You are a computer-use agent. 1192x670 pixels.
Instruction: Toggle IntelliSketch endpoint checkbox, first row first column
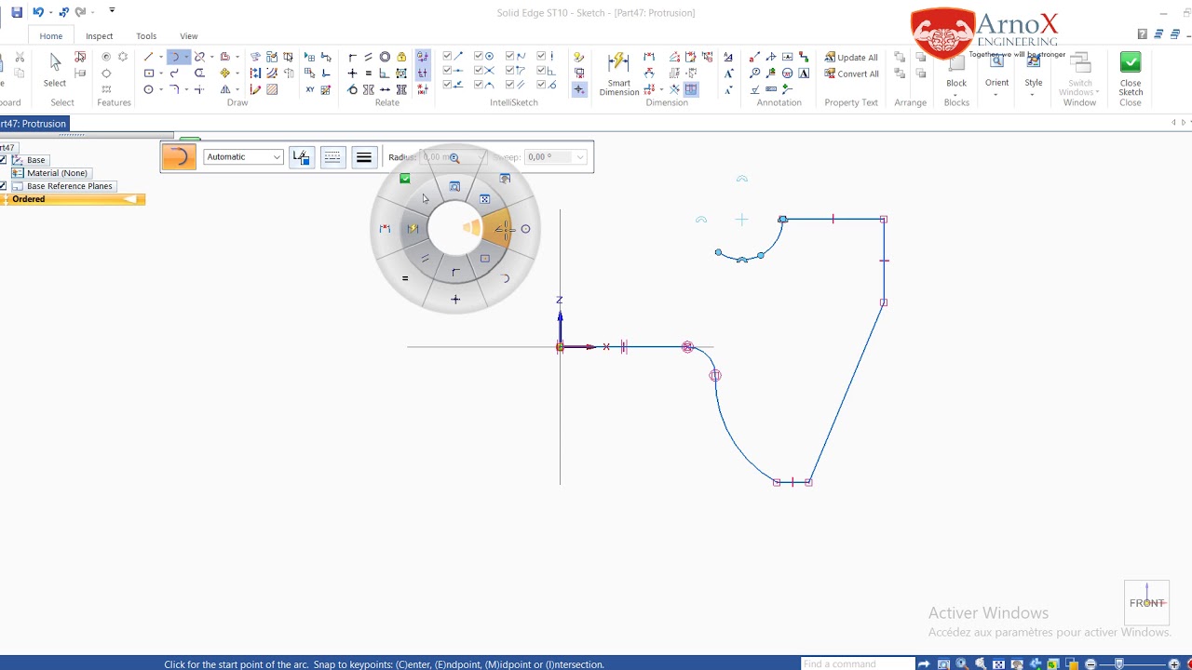tap(447, 57)
